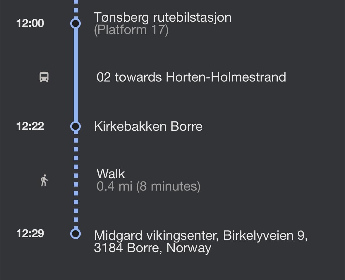Click the dotted line above Tønsberg stop

(76, 9)
